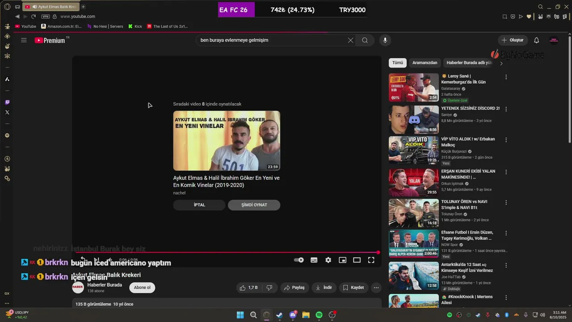Cancel autoplay with İPTAL button
This screenshot has width=572, height=322.
199,205
